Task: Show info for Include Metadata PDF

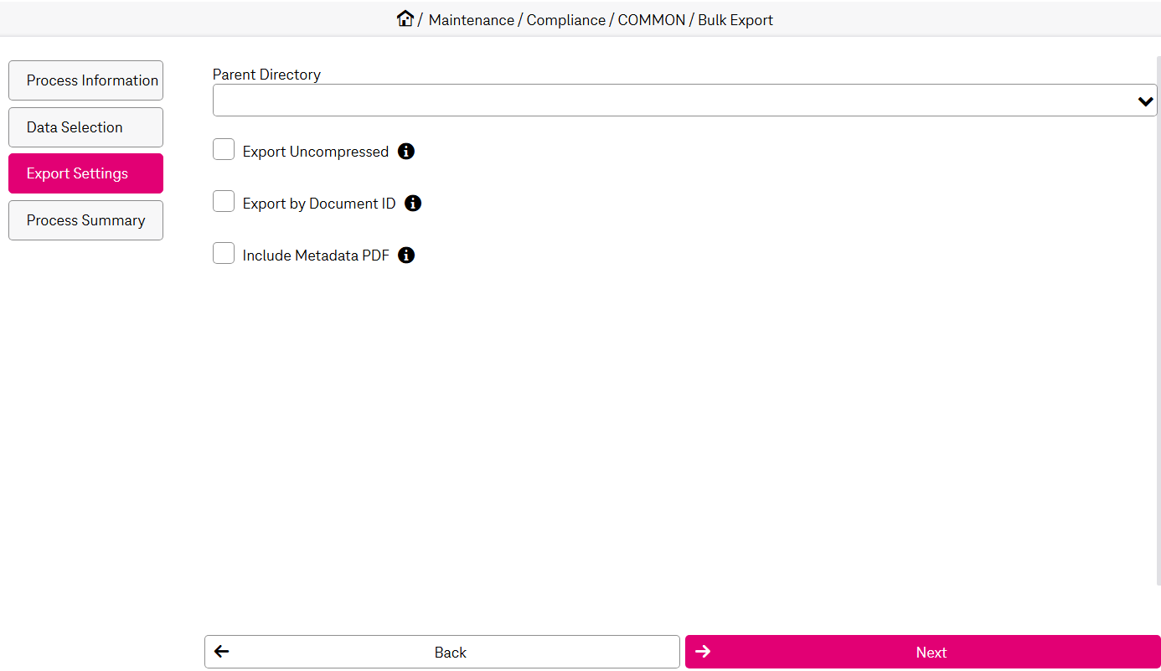Action: [x=406, y=255]
